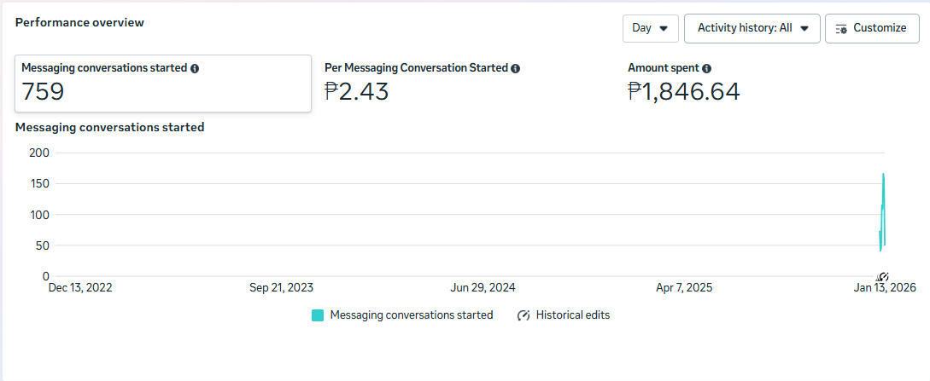930x381 pixels.
Task: Toggle Messaging conversations started legend label
Action: [x=411, y=315]
